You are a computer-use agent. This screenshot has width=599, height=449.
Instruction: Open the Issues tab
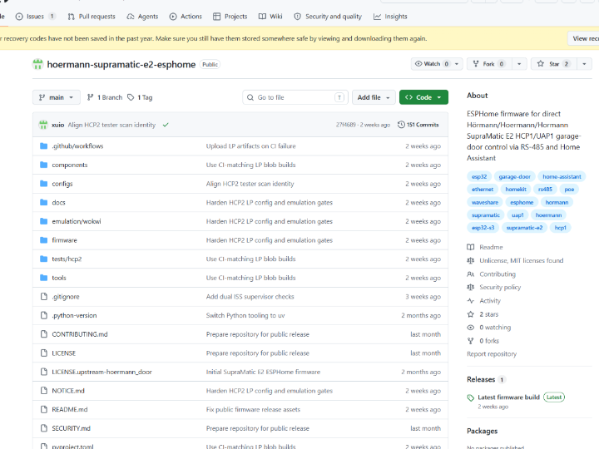click(x=36, y=17)
